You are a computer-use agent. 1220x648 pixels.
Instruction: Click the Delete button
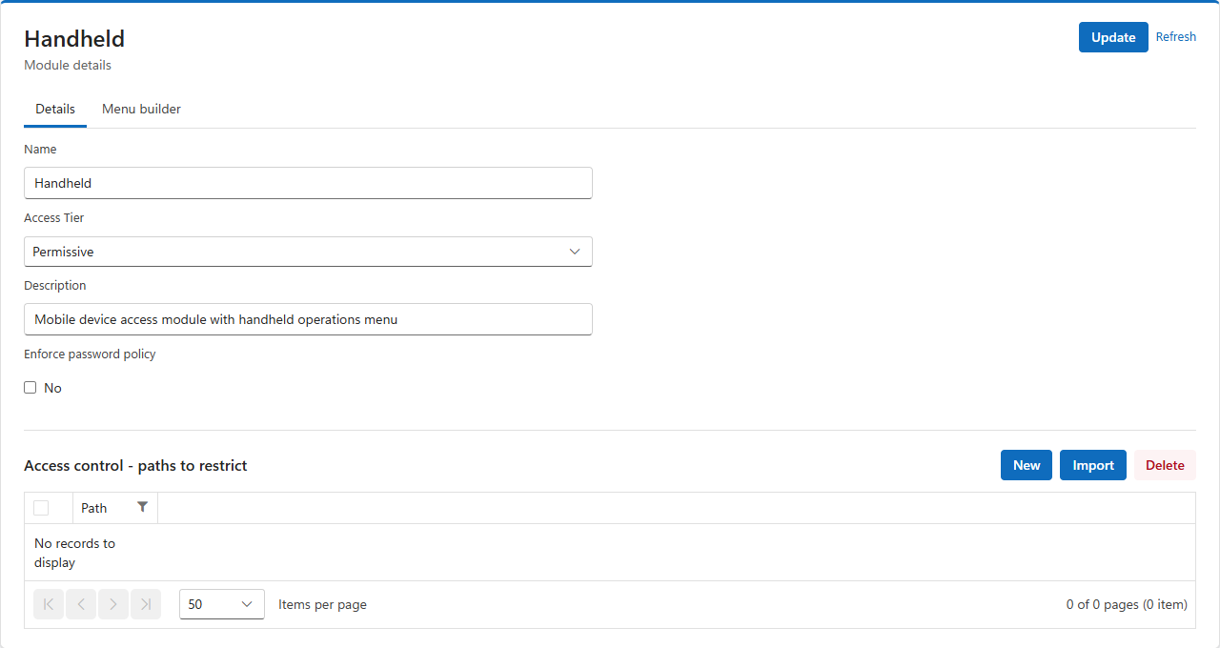coord(1165,465)
